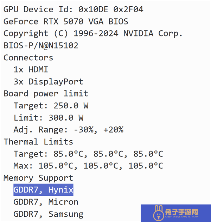Viewport: 211px width, 222px height.
Task: Click the 1x HDMI entry
Action: (31, 69)
